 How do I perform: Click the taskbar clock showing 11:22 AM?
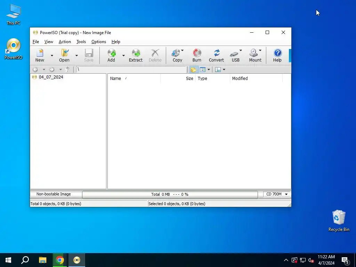[326, 260]
